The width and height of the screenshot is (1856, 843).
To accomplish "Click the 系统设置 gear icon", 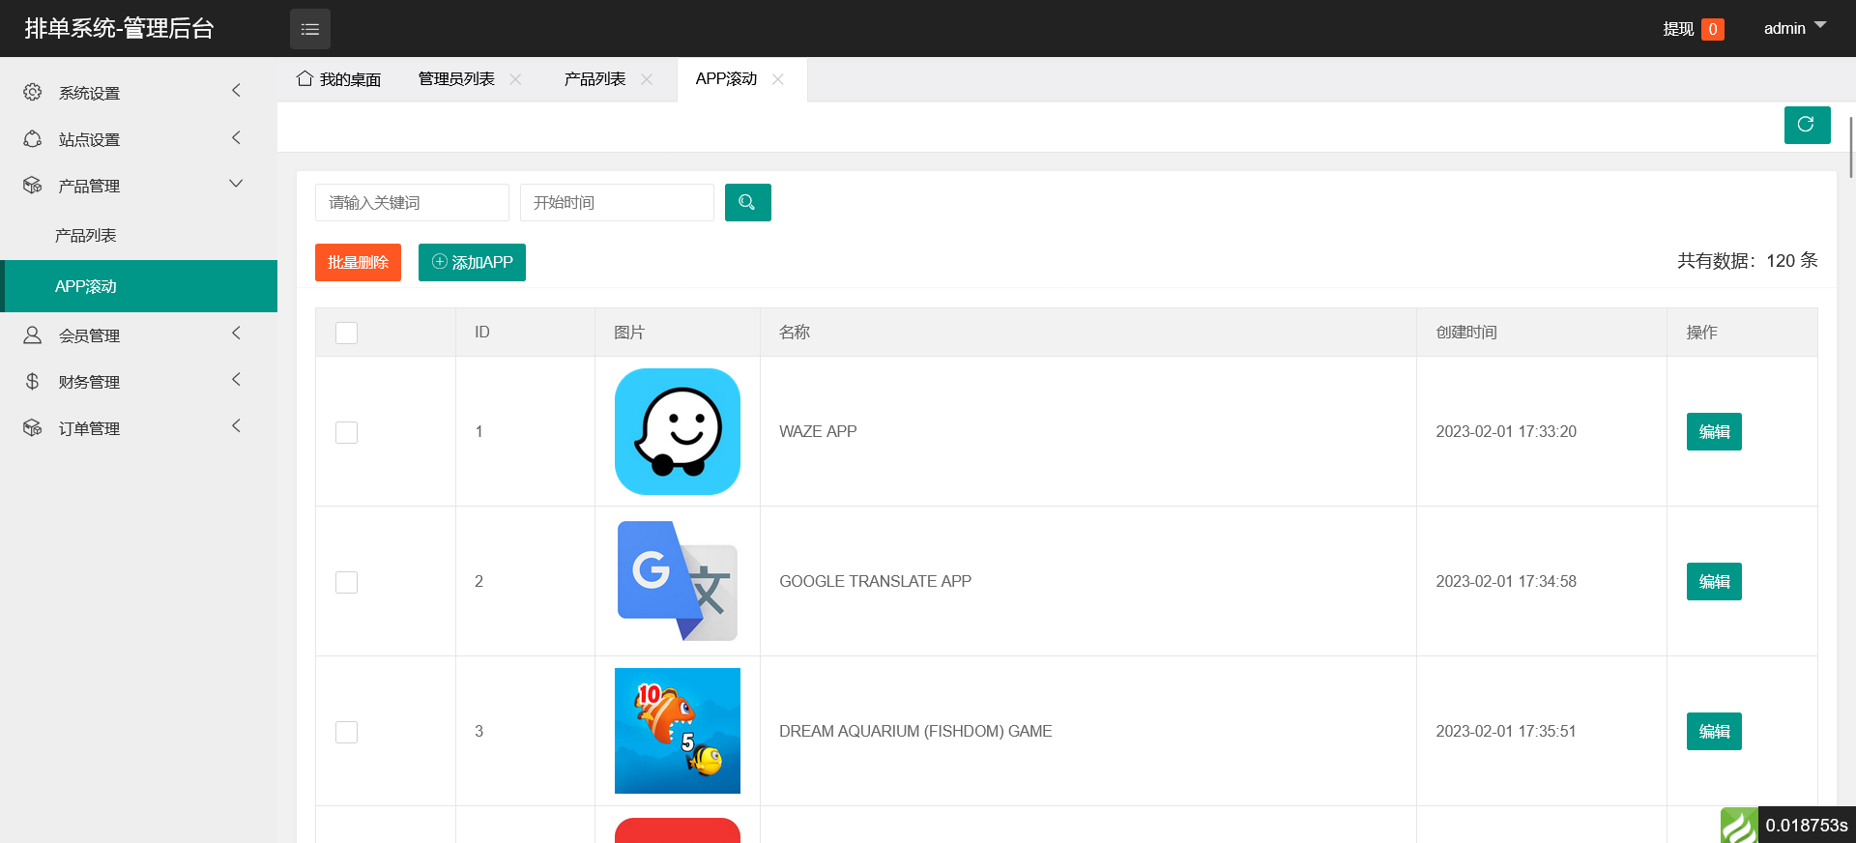I will pos(33,92).
